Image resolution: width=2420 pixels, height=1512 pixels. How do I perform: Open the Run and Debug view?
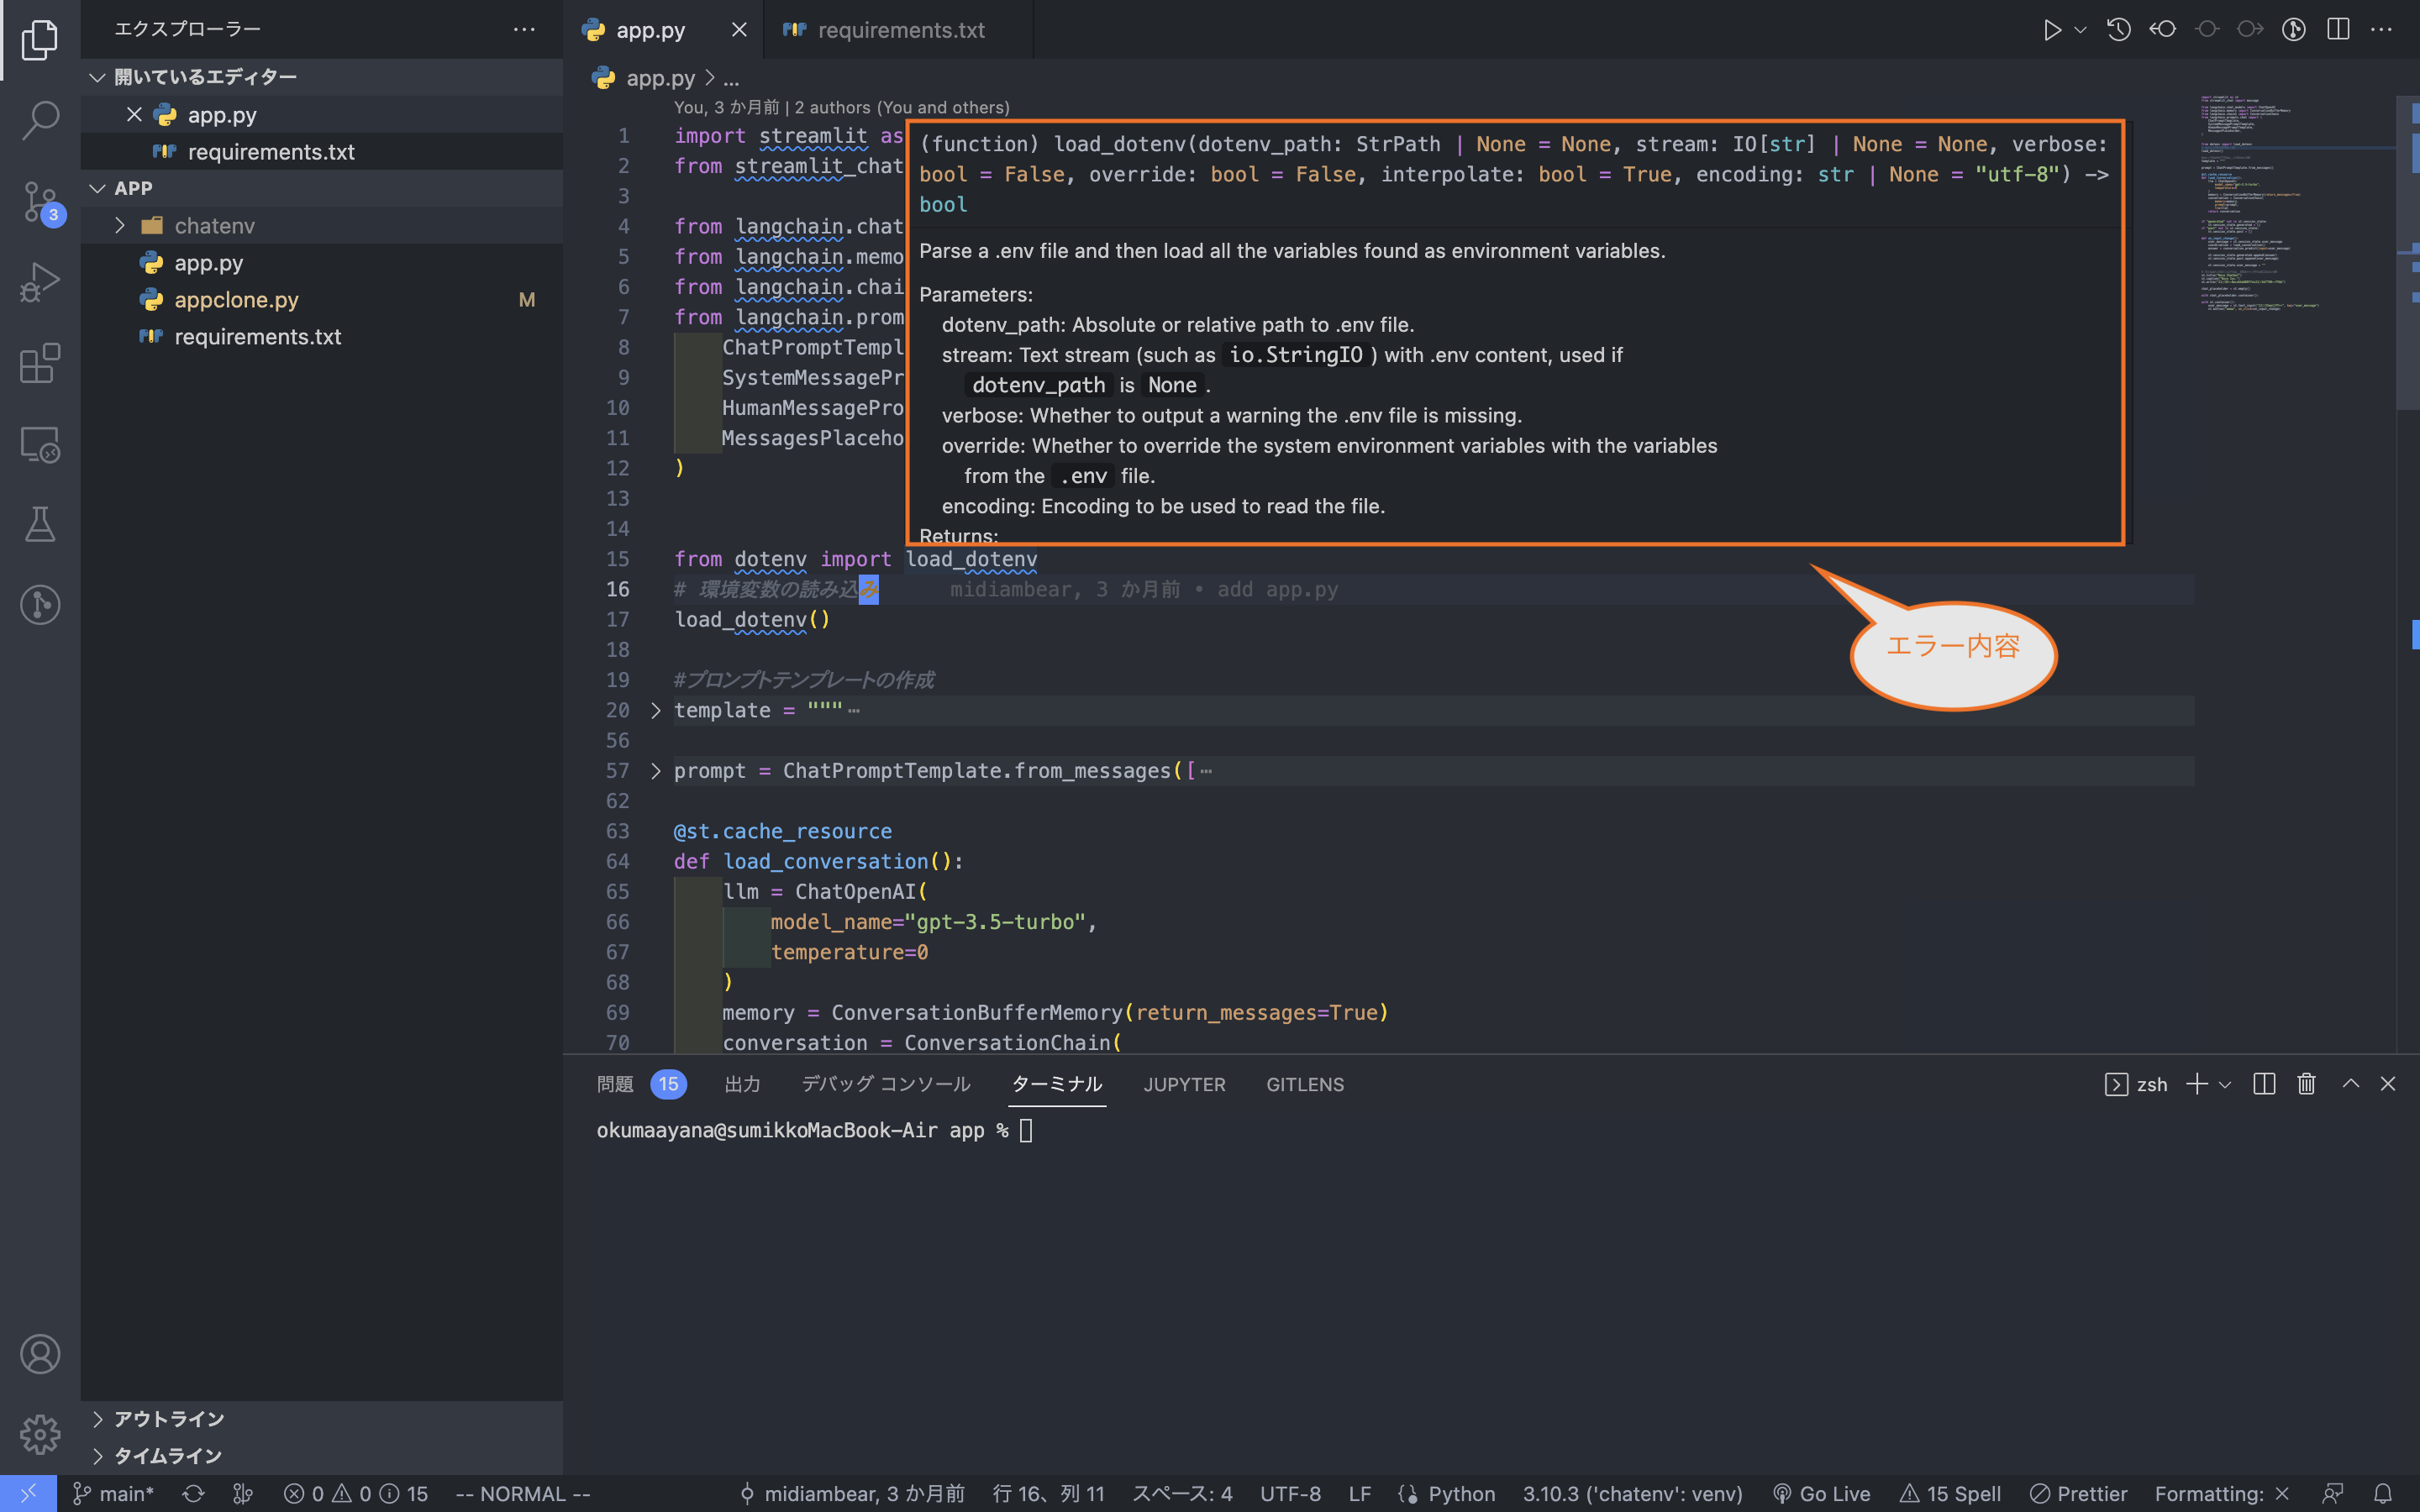40,281
